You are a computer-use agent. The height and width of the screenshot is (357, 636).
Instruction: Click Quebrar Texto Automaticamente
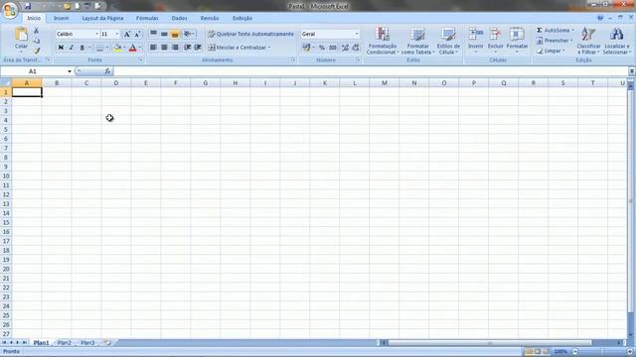coord(250,34)
